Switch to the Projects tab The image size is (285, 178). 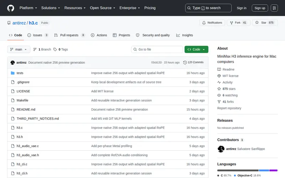coord(121,35)
